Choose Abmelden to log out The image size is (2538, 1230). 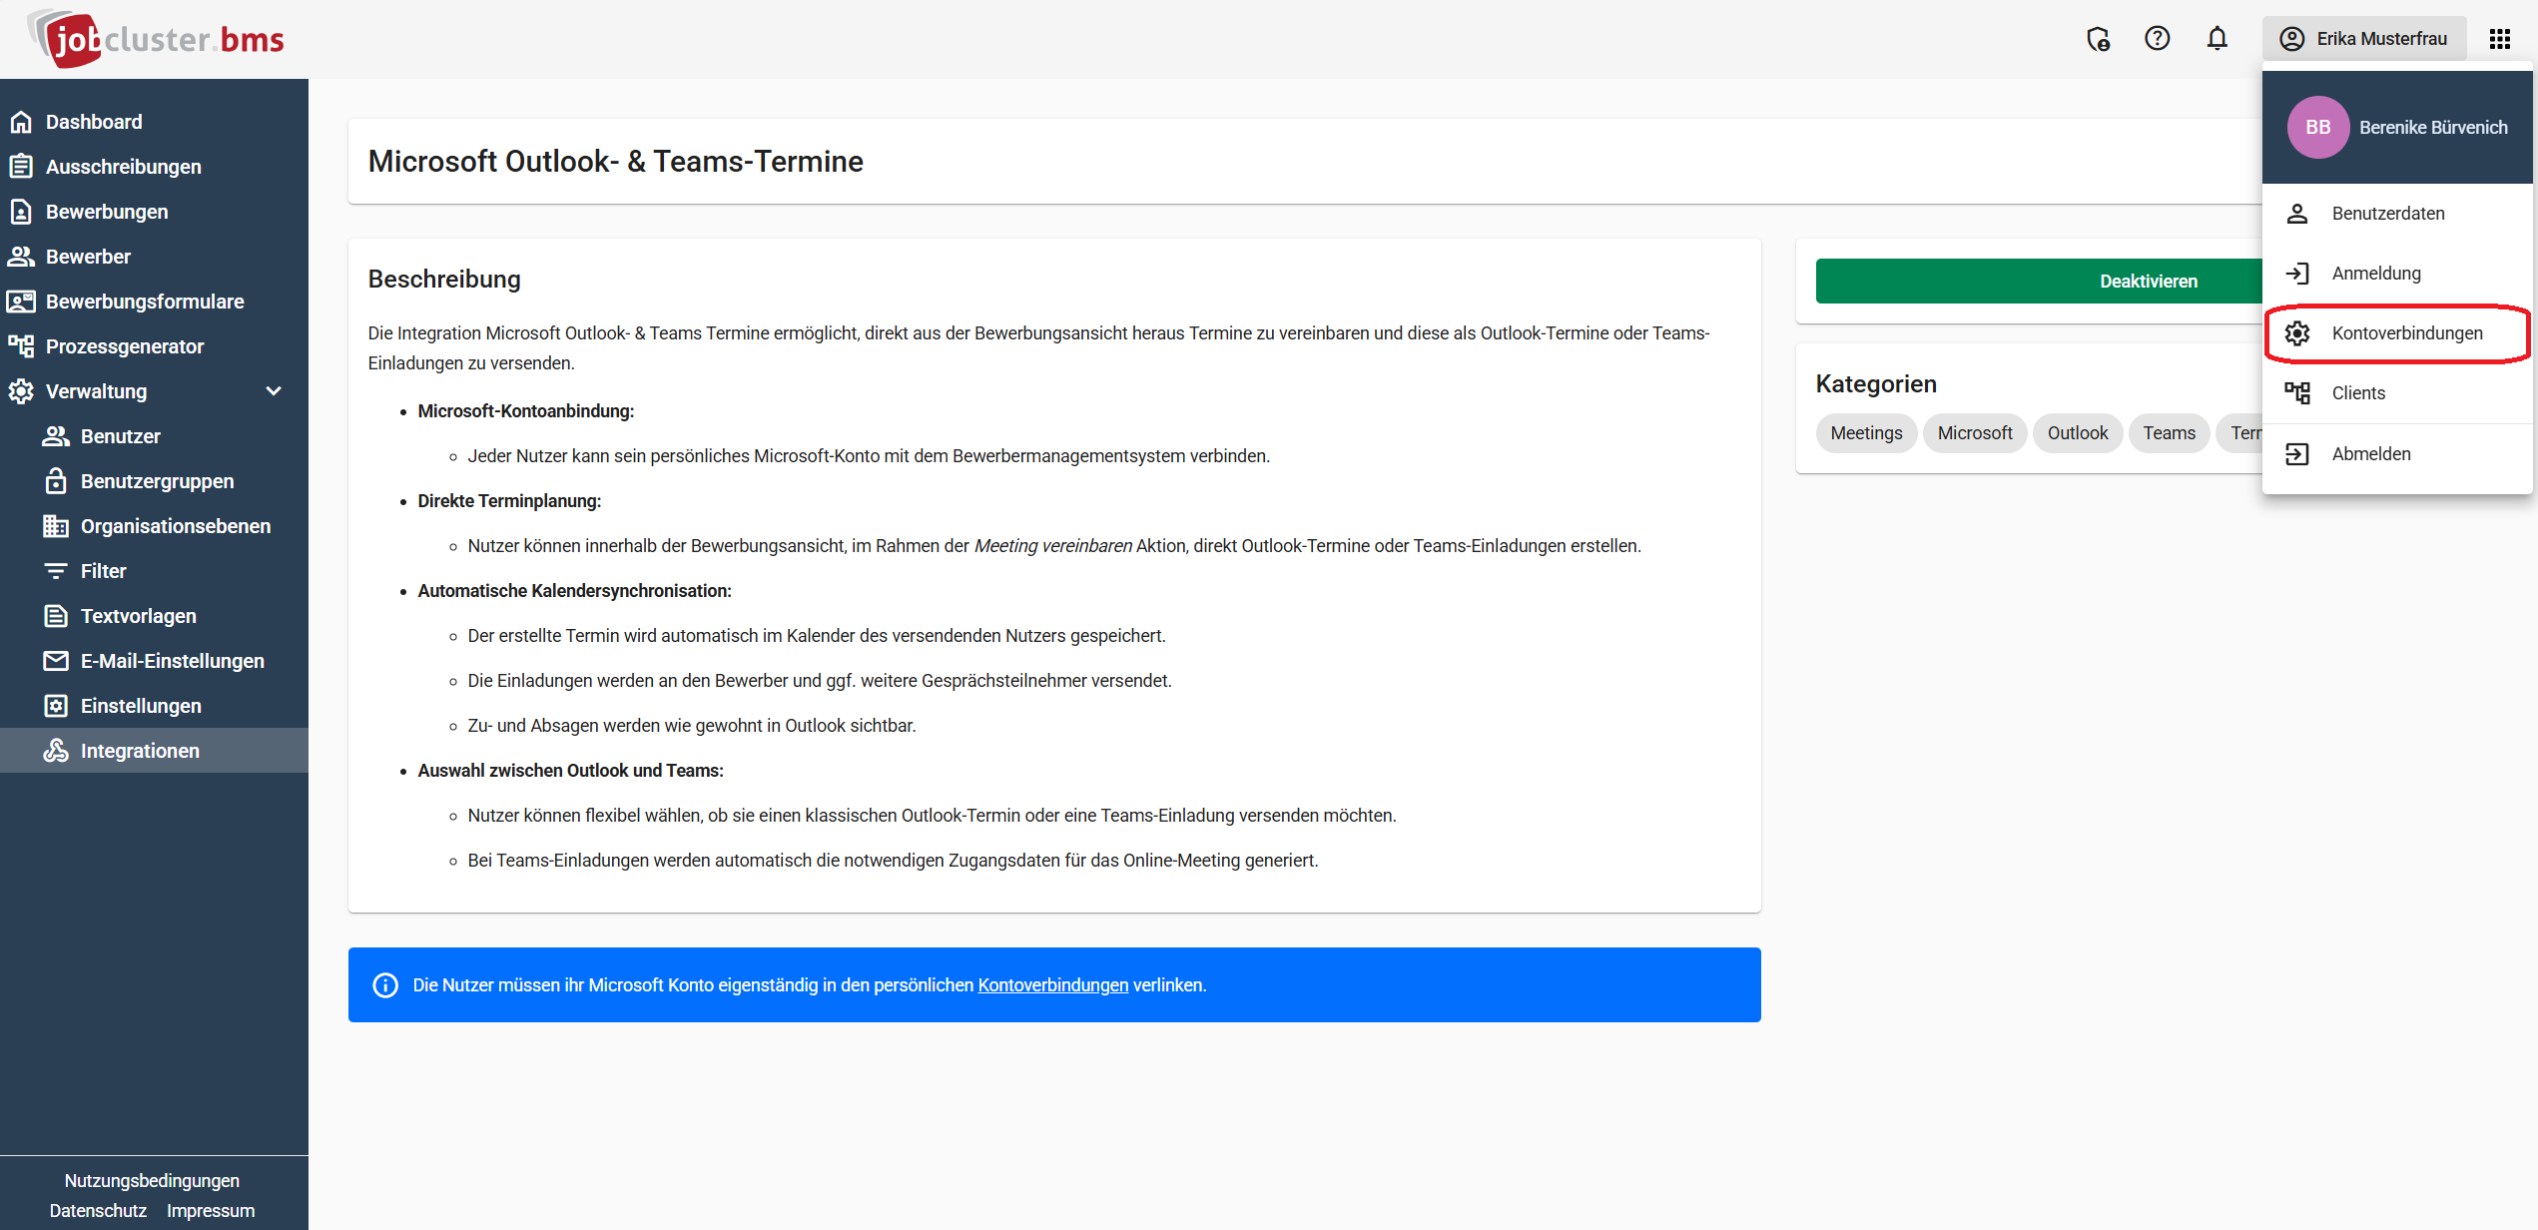(2397, 454)
